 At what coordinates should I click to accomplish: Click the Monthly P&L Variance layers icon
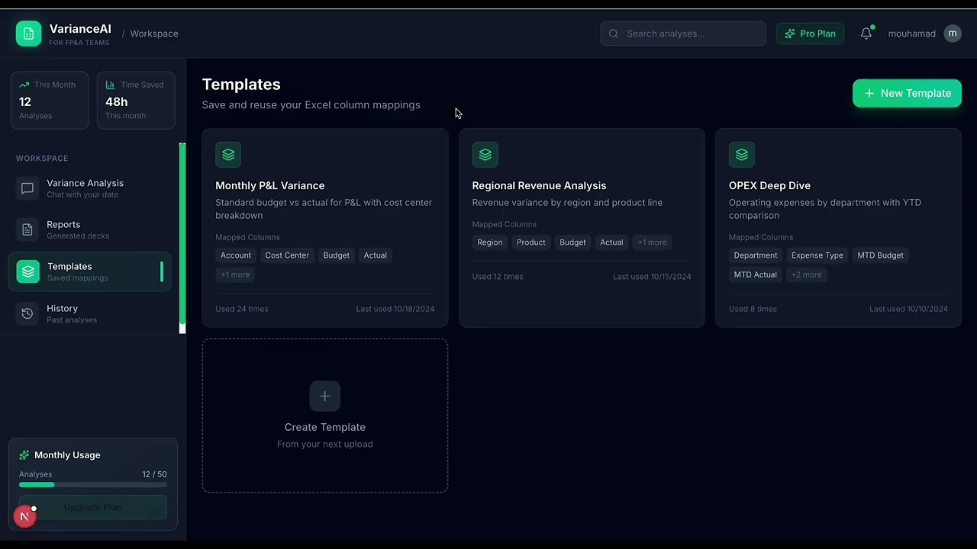click(228, 155)
